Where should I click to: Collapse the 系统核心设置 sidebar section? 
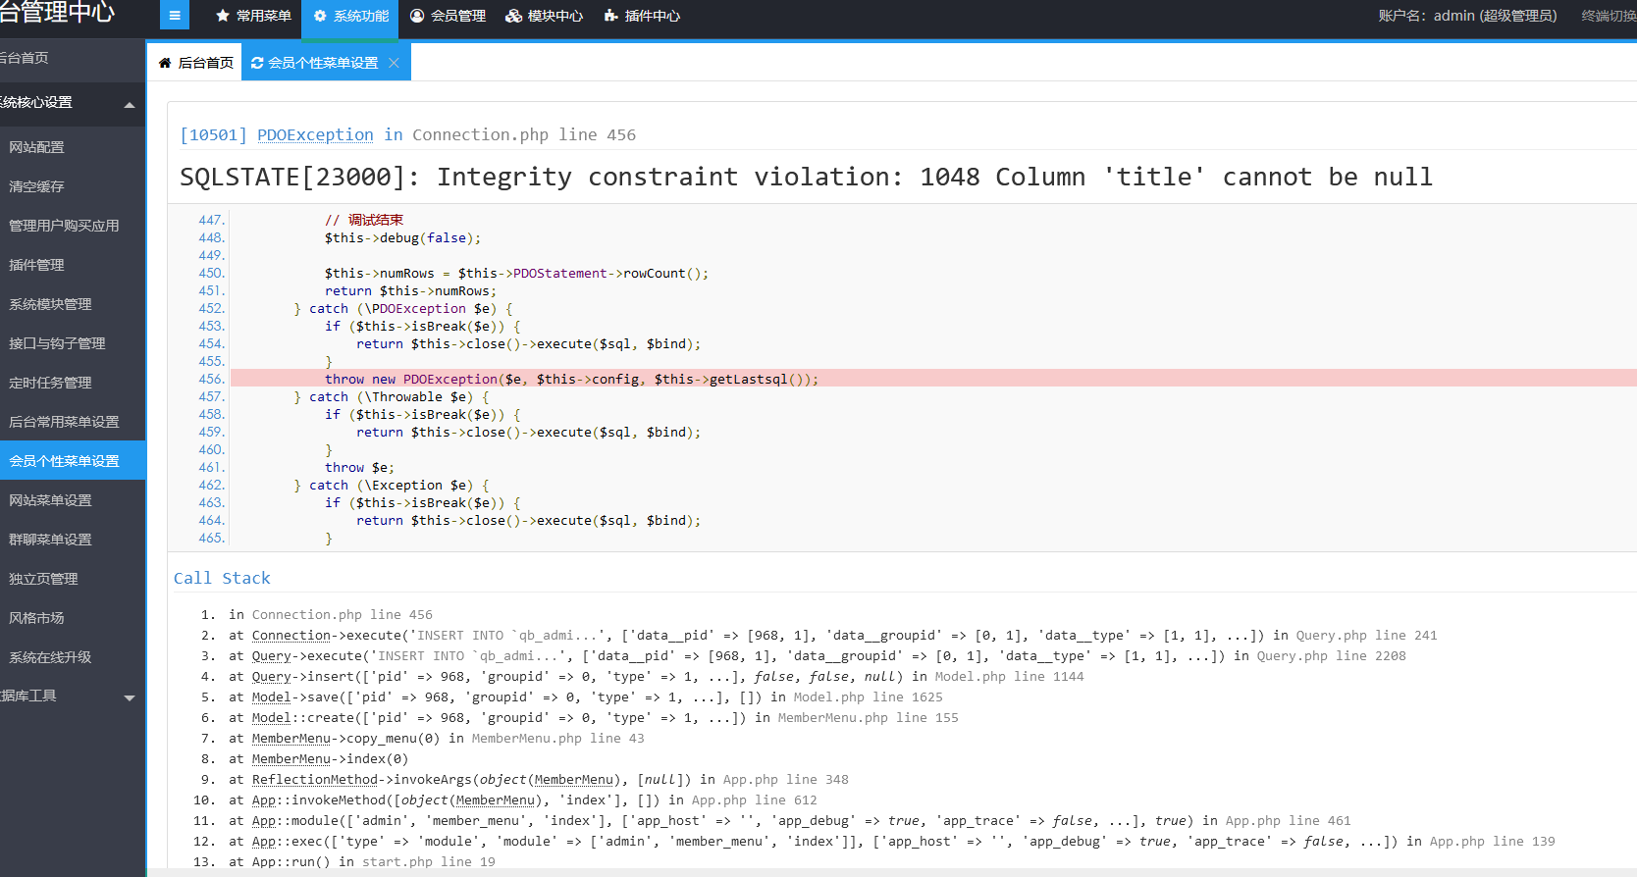(129, 104)
